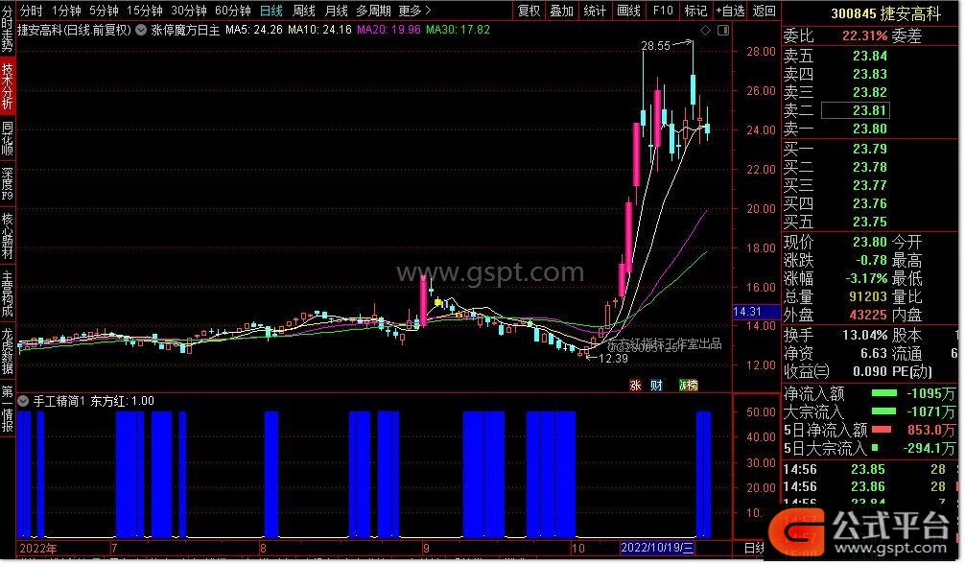This screenshot has height=564, width=965.
Task: Open the F10 company info
Action: (663, 11)
